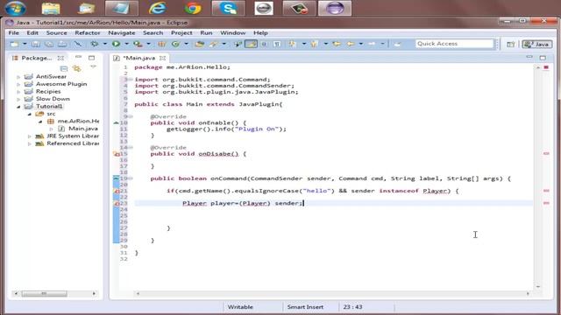The height and width of the screenshot is (315, 561).
Task: Toggle the Java perspective button
Action: (537, 45)
